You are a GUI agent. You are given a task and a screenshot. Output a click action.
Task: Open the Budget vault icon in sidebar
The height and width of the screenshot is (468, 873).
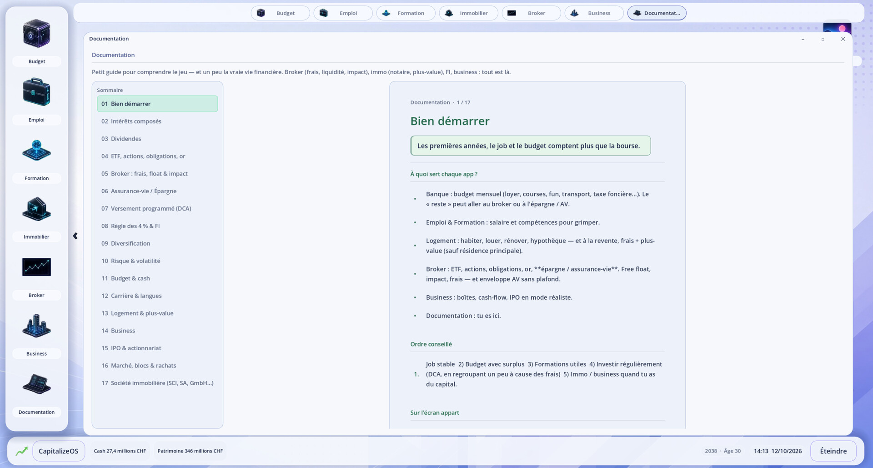pos(36,34)
